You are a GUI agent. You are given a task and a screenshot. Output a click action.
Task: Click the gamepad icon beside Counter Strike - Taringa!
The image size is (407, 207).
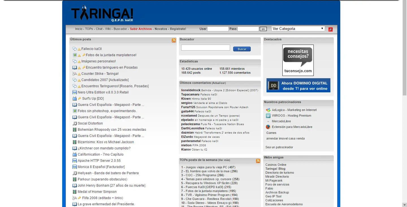75,74
